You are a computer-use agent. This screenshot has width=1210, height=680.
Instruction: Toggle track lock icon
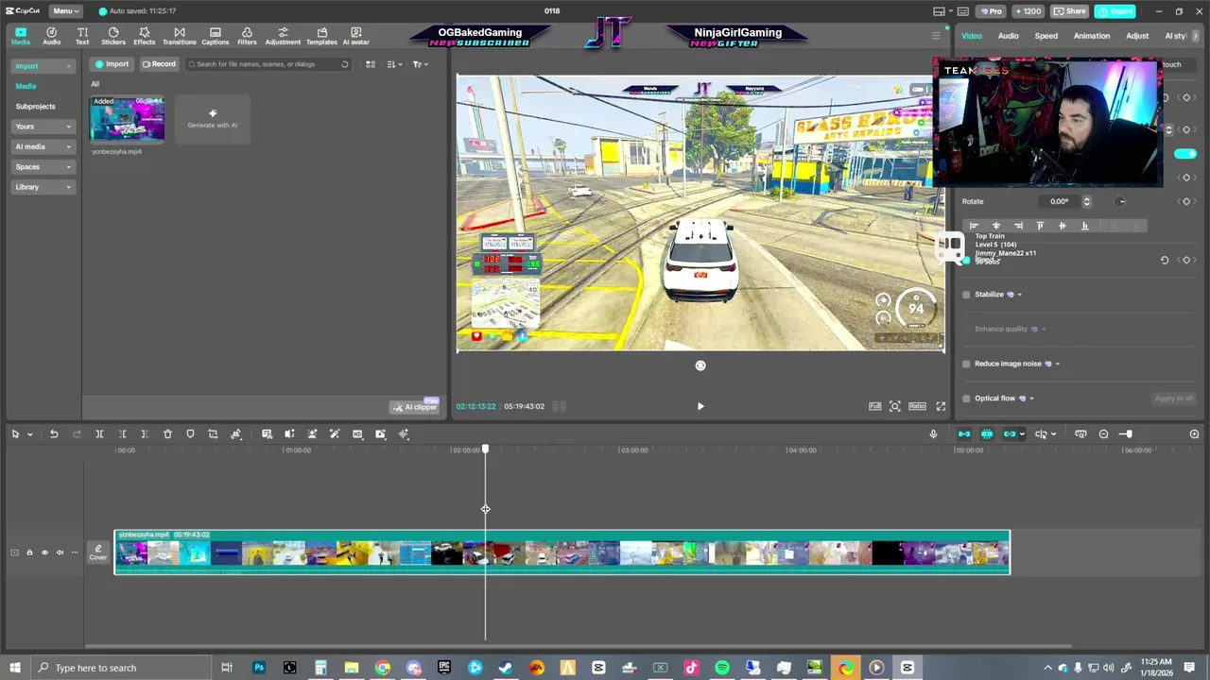29,552
